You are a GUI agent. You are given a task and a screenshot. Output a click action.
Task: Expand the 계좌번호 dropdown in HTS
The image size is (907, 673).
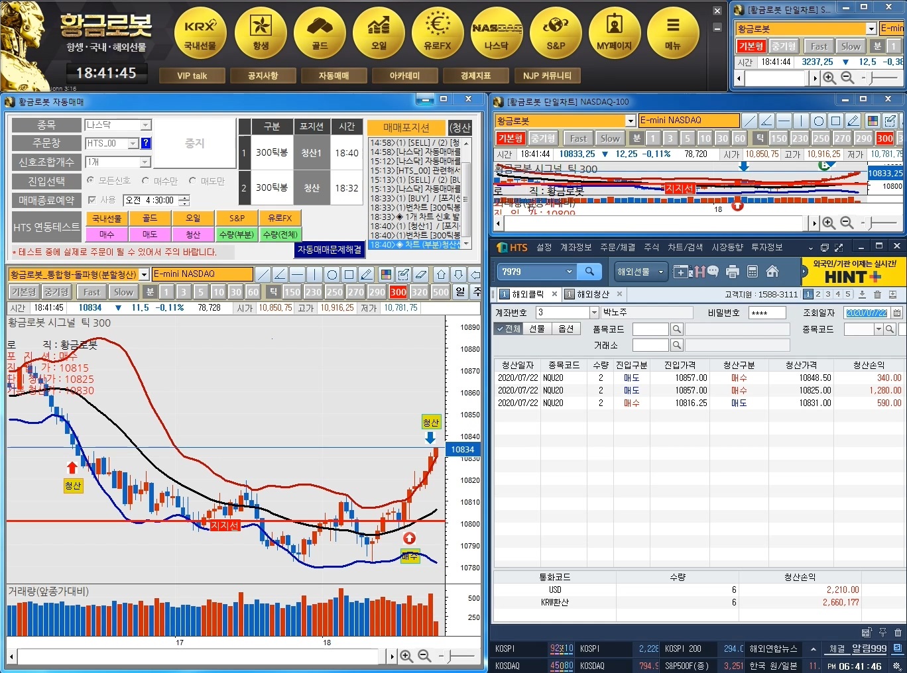[593, 313]
